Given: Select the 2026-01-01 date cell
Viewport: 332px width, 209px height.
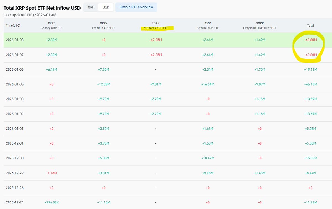Looking at the screenshot, I should (15, 128).
